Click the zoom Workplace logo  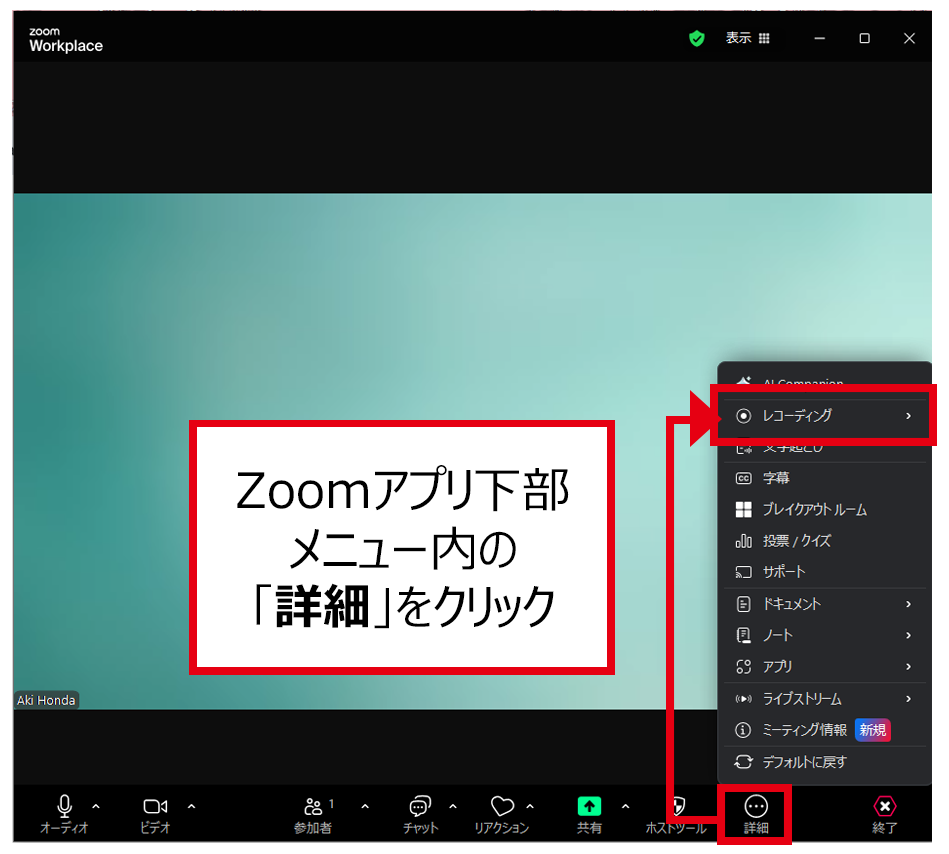click(65, 40)
